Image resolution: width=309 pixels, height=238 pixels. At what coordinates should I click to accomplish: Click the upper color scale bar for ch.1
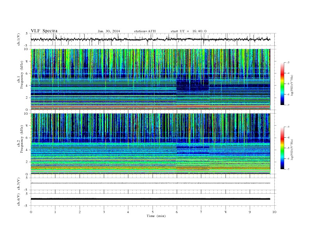282,84
